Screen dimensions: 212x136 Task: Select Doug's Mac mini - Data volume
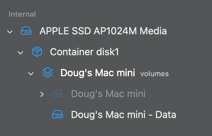[x=123, y=115]
